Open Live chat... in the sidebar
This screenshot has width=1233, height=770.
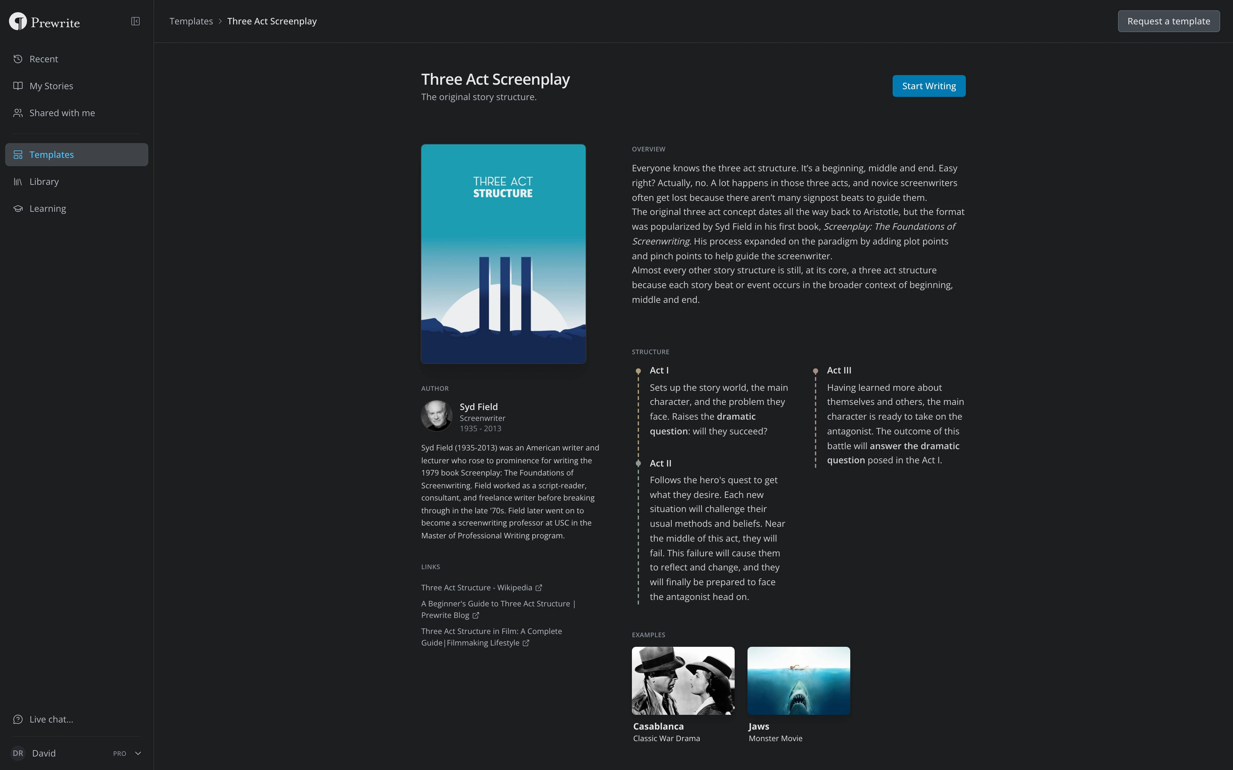click(76, 720)
